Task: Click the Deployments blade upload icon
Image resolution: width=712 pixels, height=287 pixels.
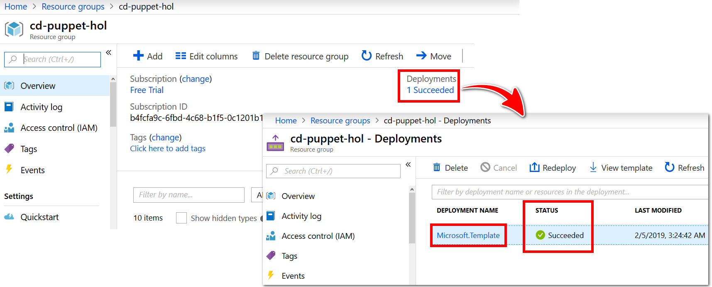Action: (275, 143)
